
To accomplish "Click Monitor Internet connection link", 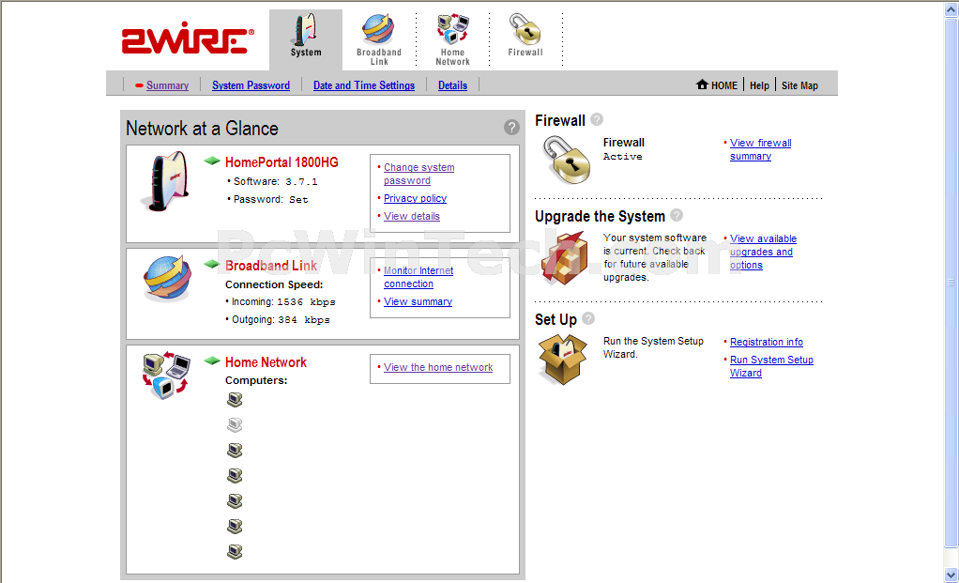I will tap(419, 277).
